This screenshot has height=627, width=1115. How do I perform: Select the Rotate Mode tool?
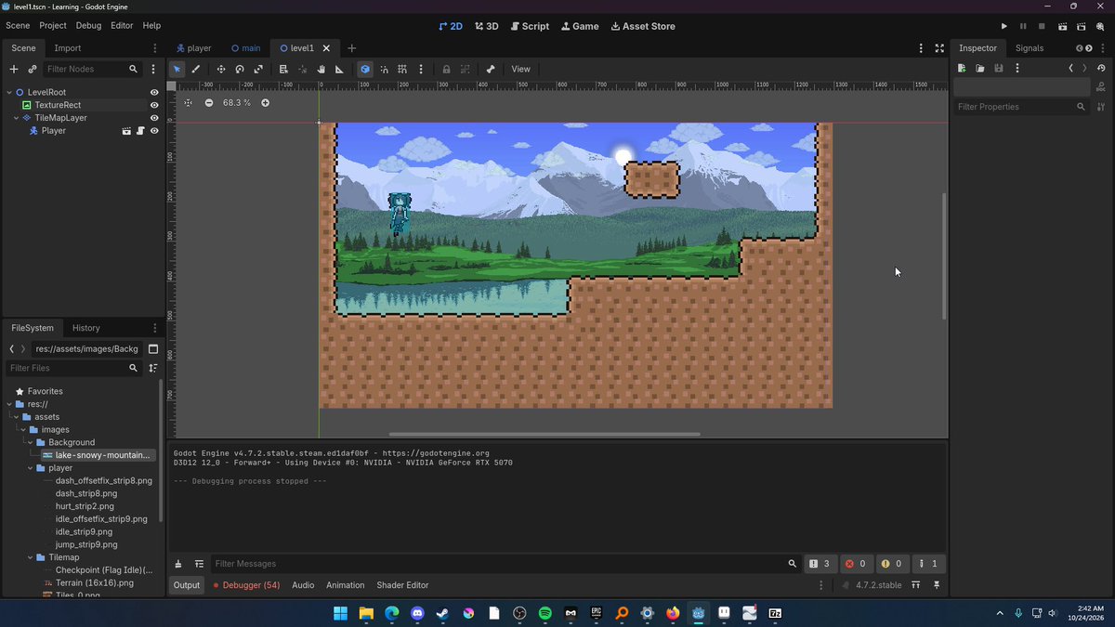point(240,69)
